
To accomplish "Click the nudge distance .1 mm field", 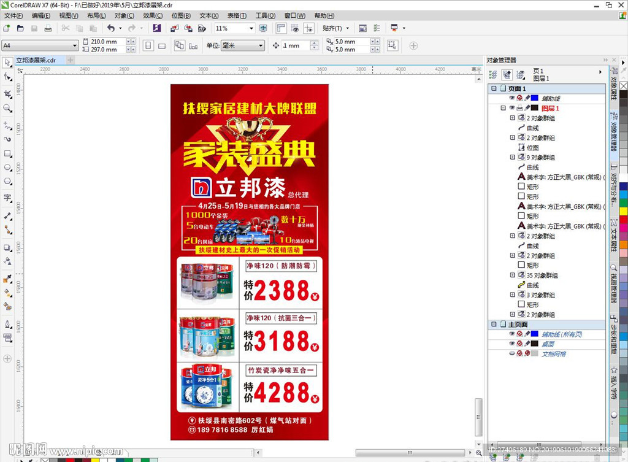I will point(295,45).
